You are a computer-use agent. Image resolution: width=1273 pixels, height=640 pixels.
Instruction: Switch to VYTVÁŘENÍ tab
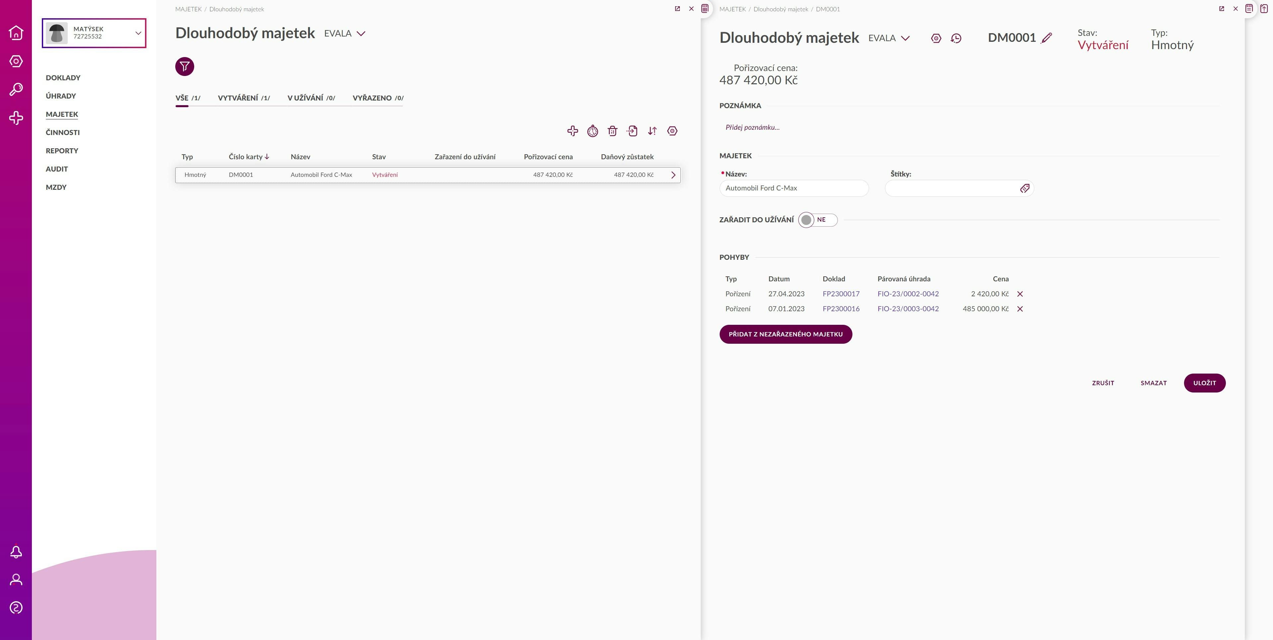pos(244,98)
